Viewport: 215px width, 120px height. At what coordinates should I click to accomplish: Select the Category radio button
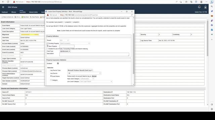pyautogui.click(x=51, y=80)
